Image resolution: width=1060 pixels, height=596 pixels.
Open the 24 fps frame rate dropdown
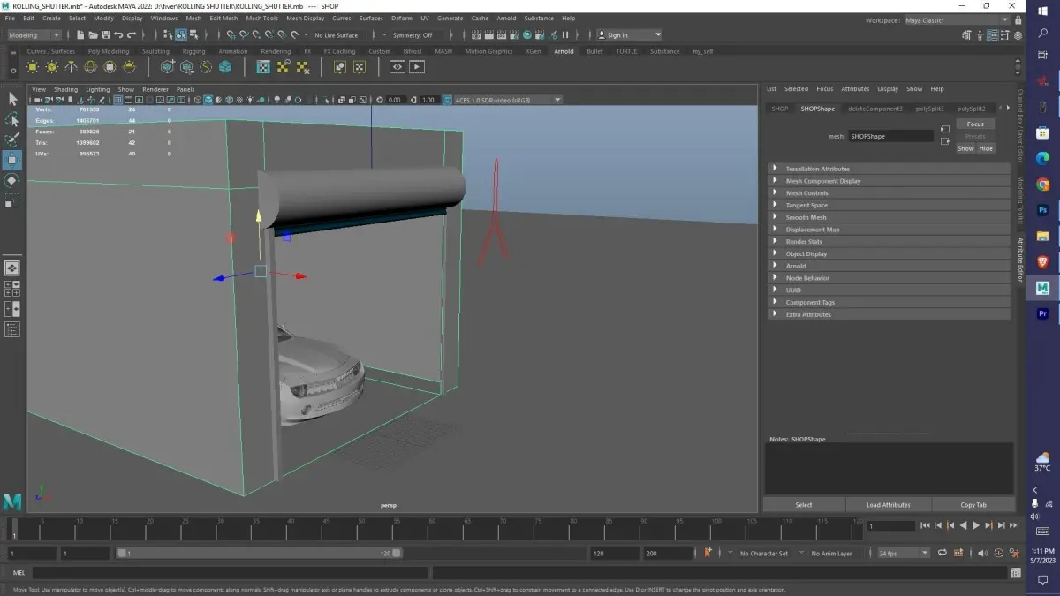click(902, 553)
